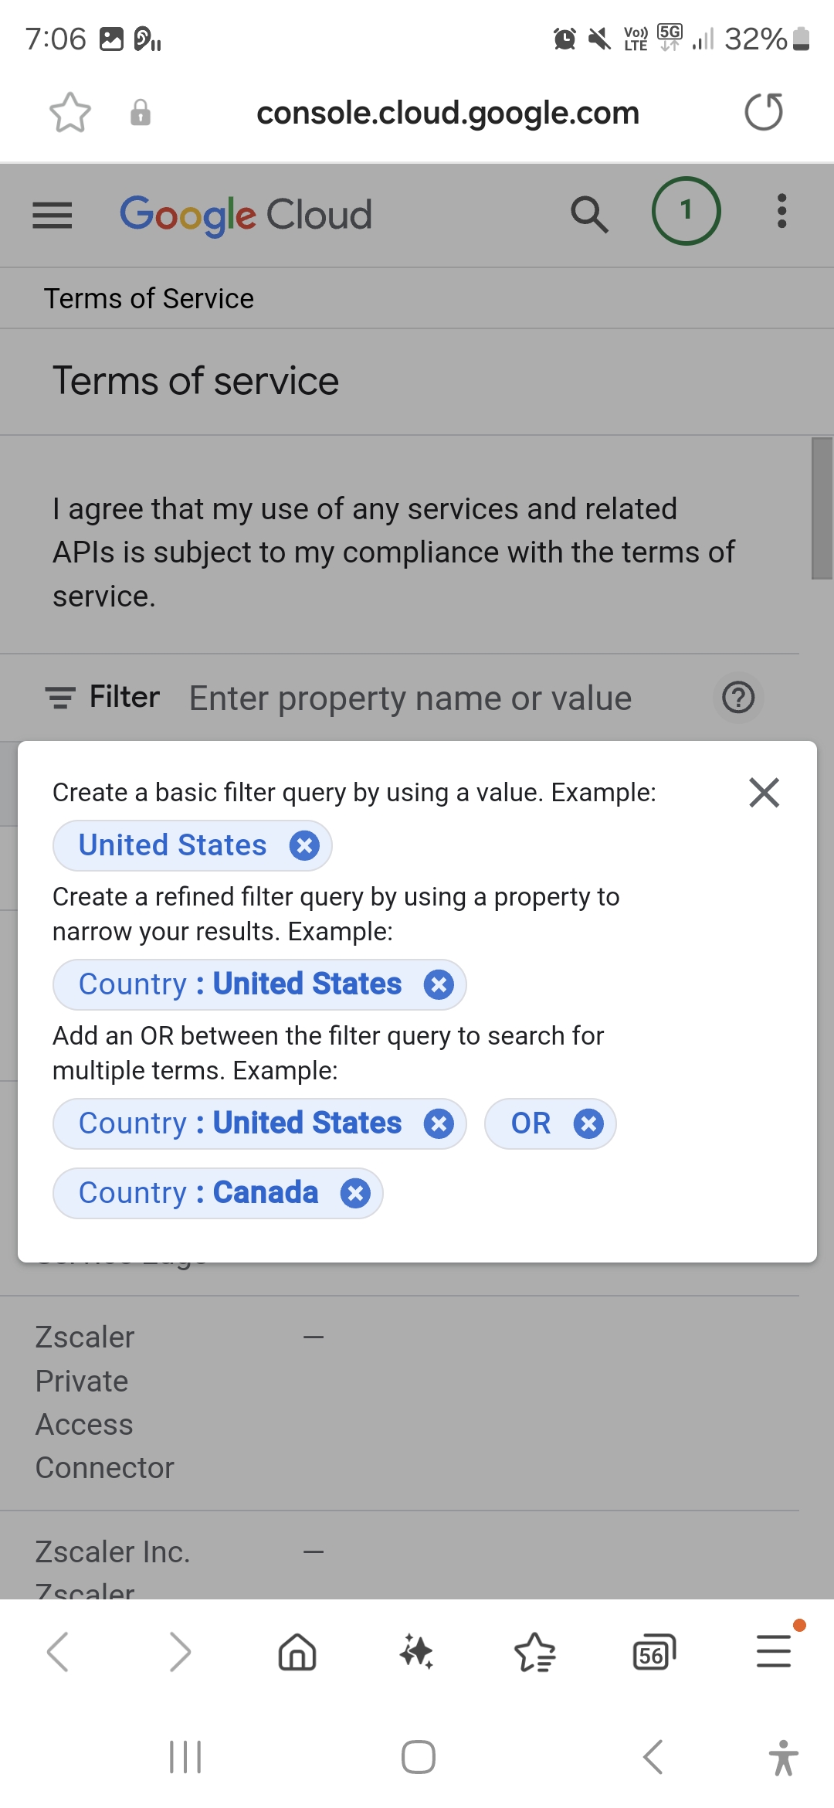
Task: Remove the Country Canada chip
Action: tap(355, 1193)
